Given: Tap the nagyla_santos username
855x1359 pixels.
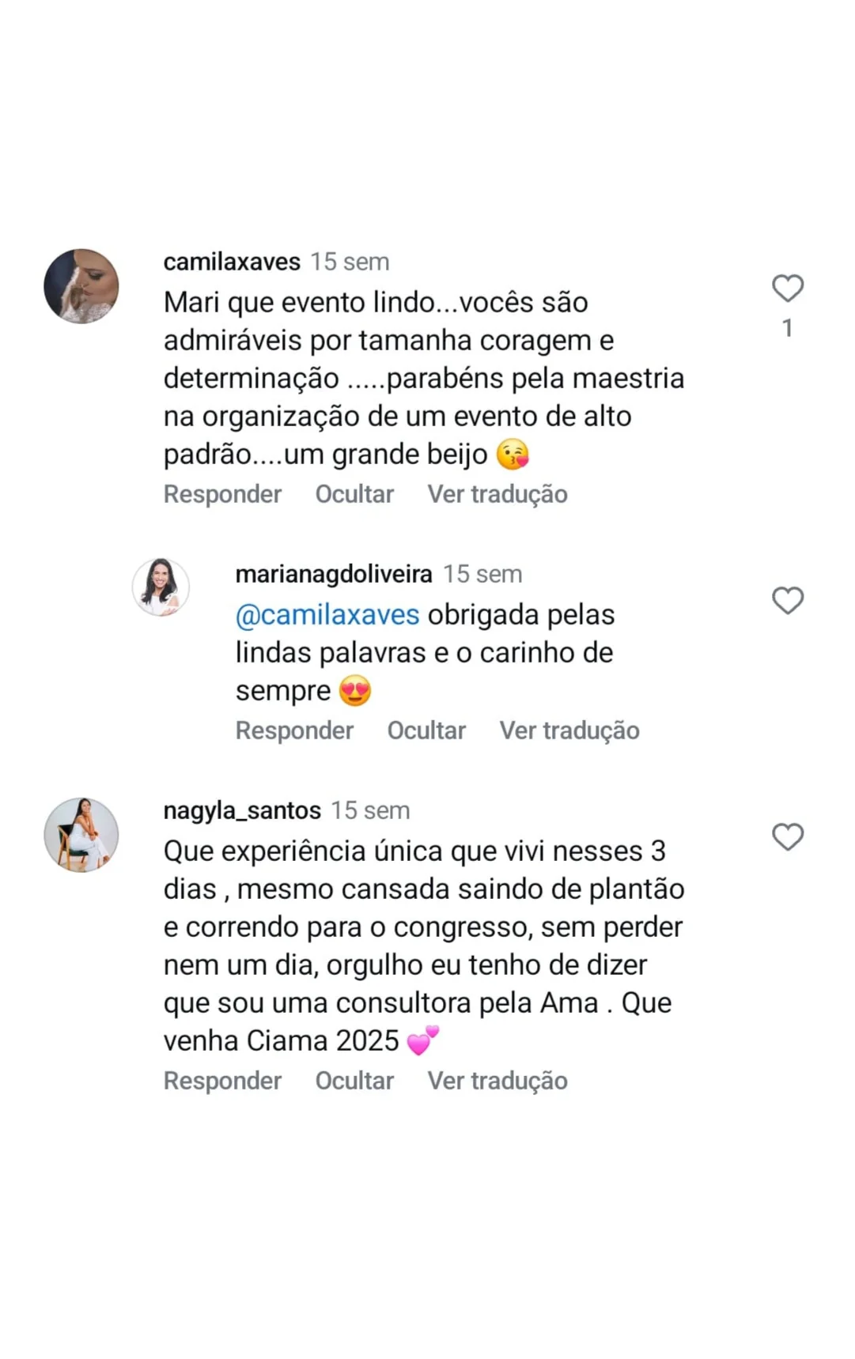Looking at the screenshot, I should click(x=242, y=810).
